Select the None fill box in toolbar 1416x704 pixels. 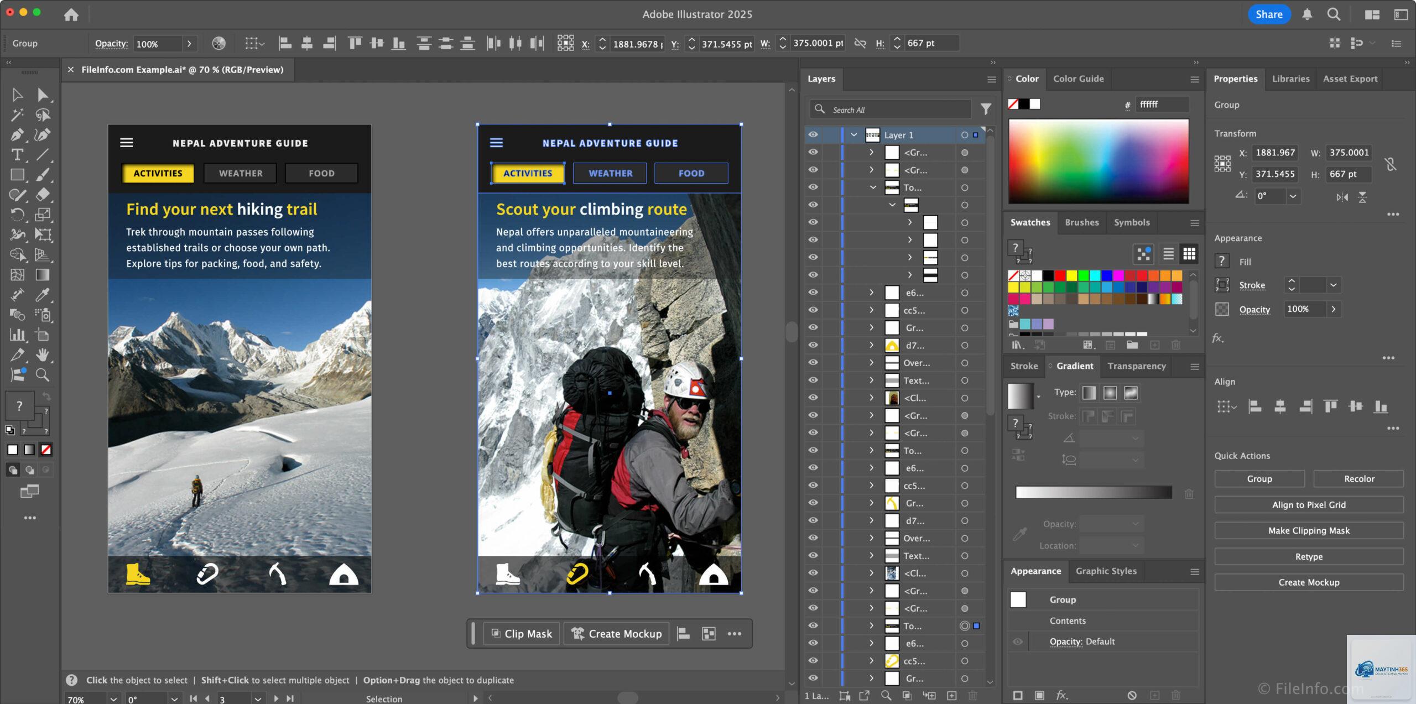point(46,450)
